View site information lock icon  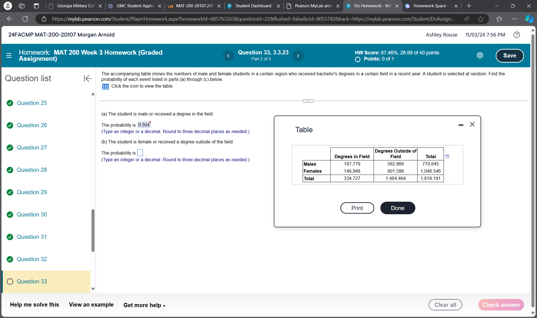click(44, 19)
